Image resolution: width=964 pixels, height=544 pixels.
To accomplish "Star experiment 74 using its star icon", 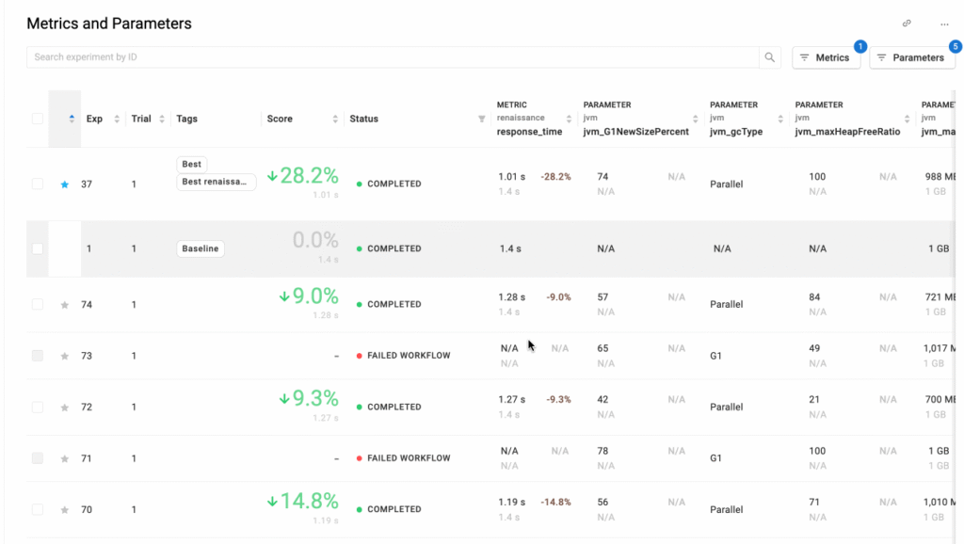I will coord(64,304).
